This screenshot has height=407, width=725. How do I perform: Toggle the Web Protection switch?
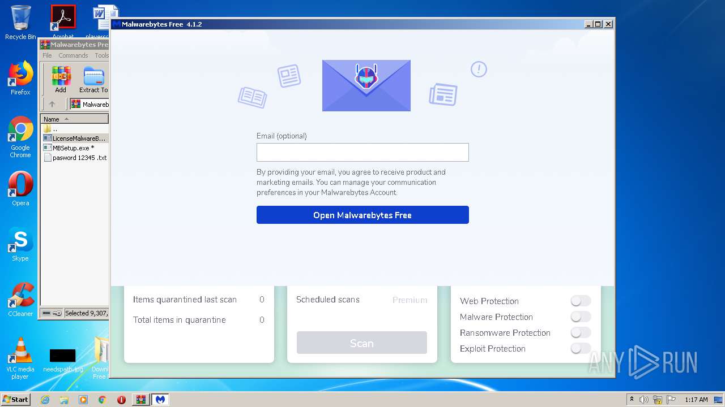pyautogui.click(x=581, y=301)
